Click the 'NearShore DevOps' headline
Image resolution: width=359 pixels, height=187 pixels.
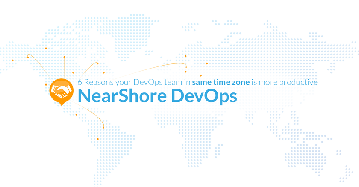pyautogui.click(x=157, y=96)
